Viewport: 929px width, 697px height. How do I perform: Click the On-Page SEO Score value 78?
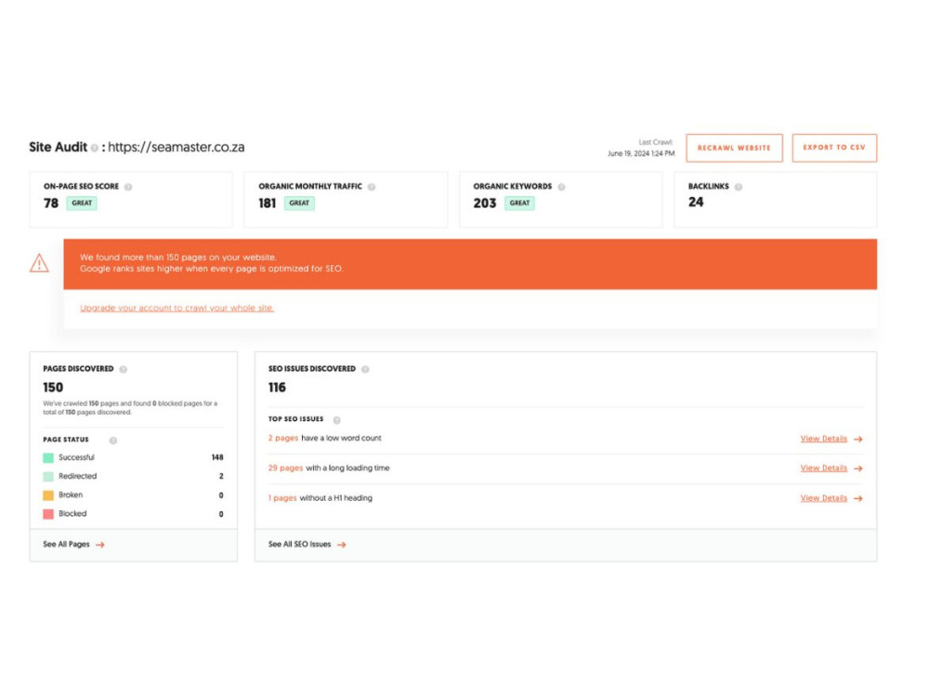[51, 204]
